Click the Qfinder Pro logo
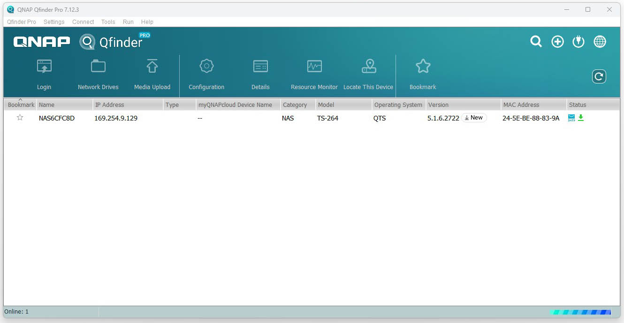Image resolution: width=624 pixels, height=323 pixels. 115,41
